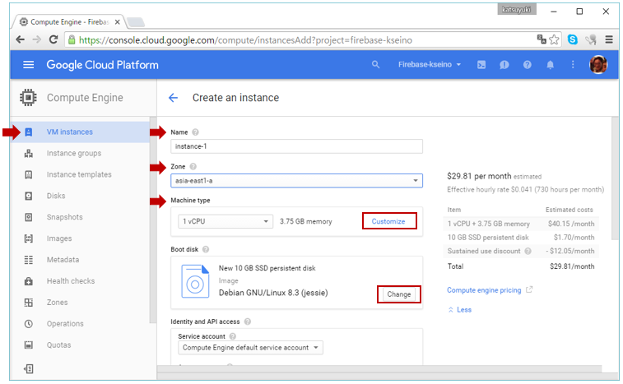The image size is (623, 384).
Task: Click the help icon beside Boot disk
Action: 206,249
